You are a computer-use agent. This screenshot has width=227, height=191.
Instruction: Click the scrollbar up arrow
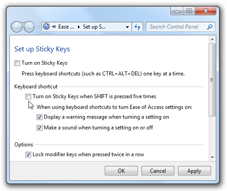[x=212, y=39]
